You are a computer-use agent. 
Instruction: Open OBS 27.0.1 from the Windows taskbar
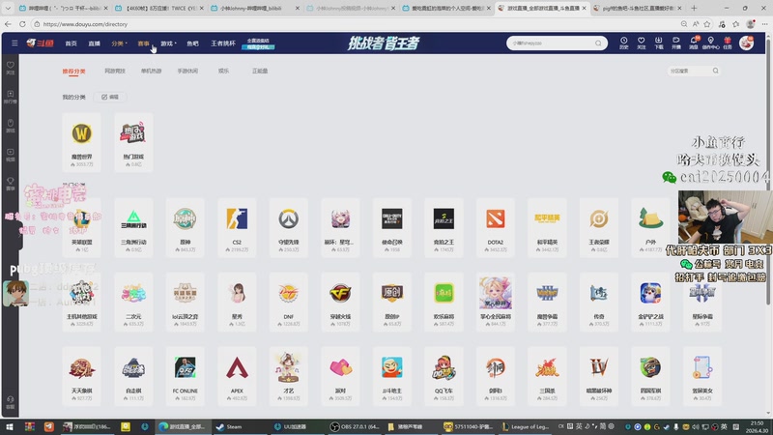click(355, 426)
